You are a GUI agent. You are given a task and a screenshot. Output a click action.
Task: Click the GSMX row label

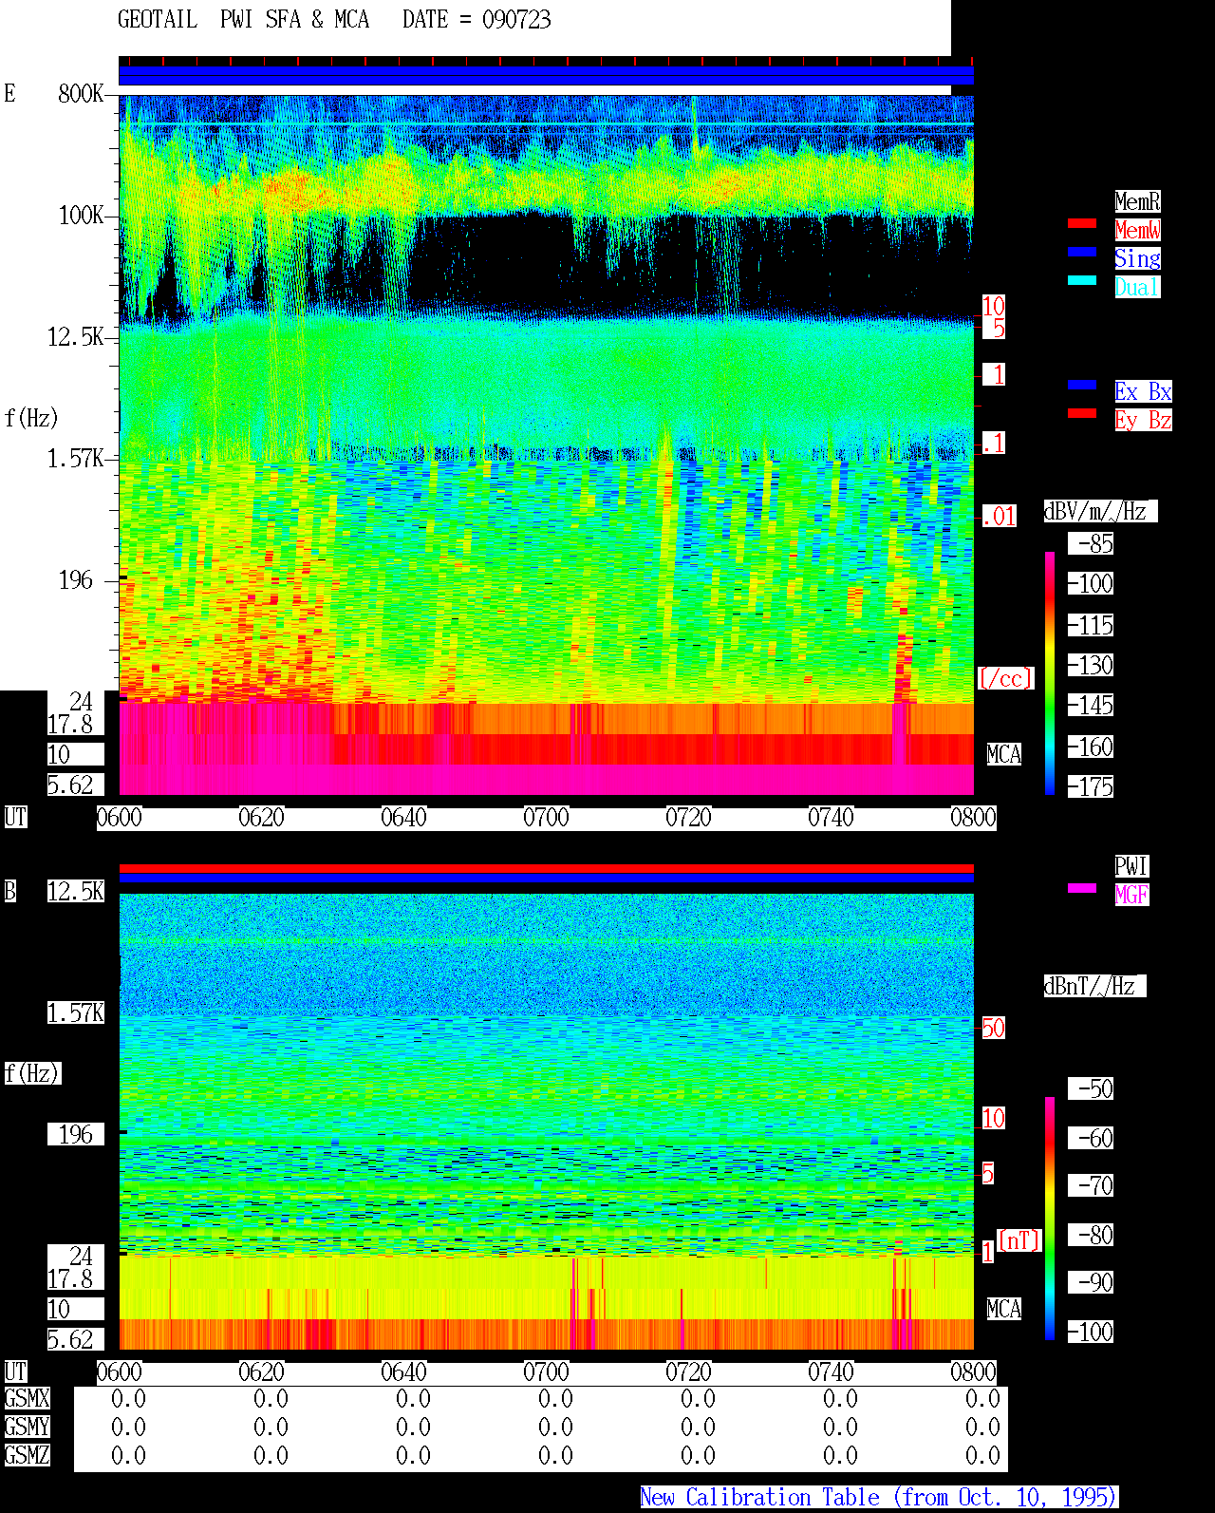click(27, 1398)
